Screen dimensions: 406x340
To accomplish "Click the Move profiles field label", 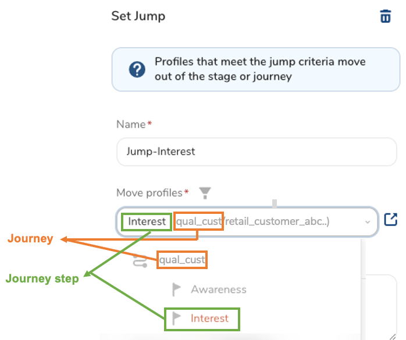I will tap(149, 192).
